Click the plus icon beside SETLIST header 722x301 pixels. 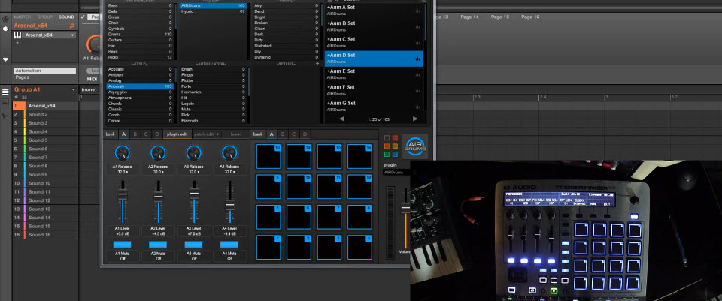pos(317,64)
